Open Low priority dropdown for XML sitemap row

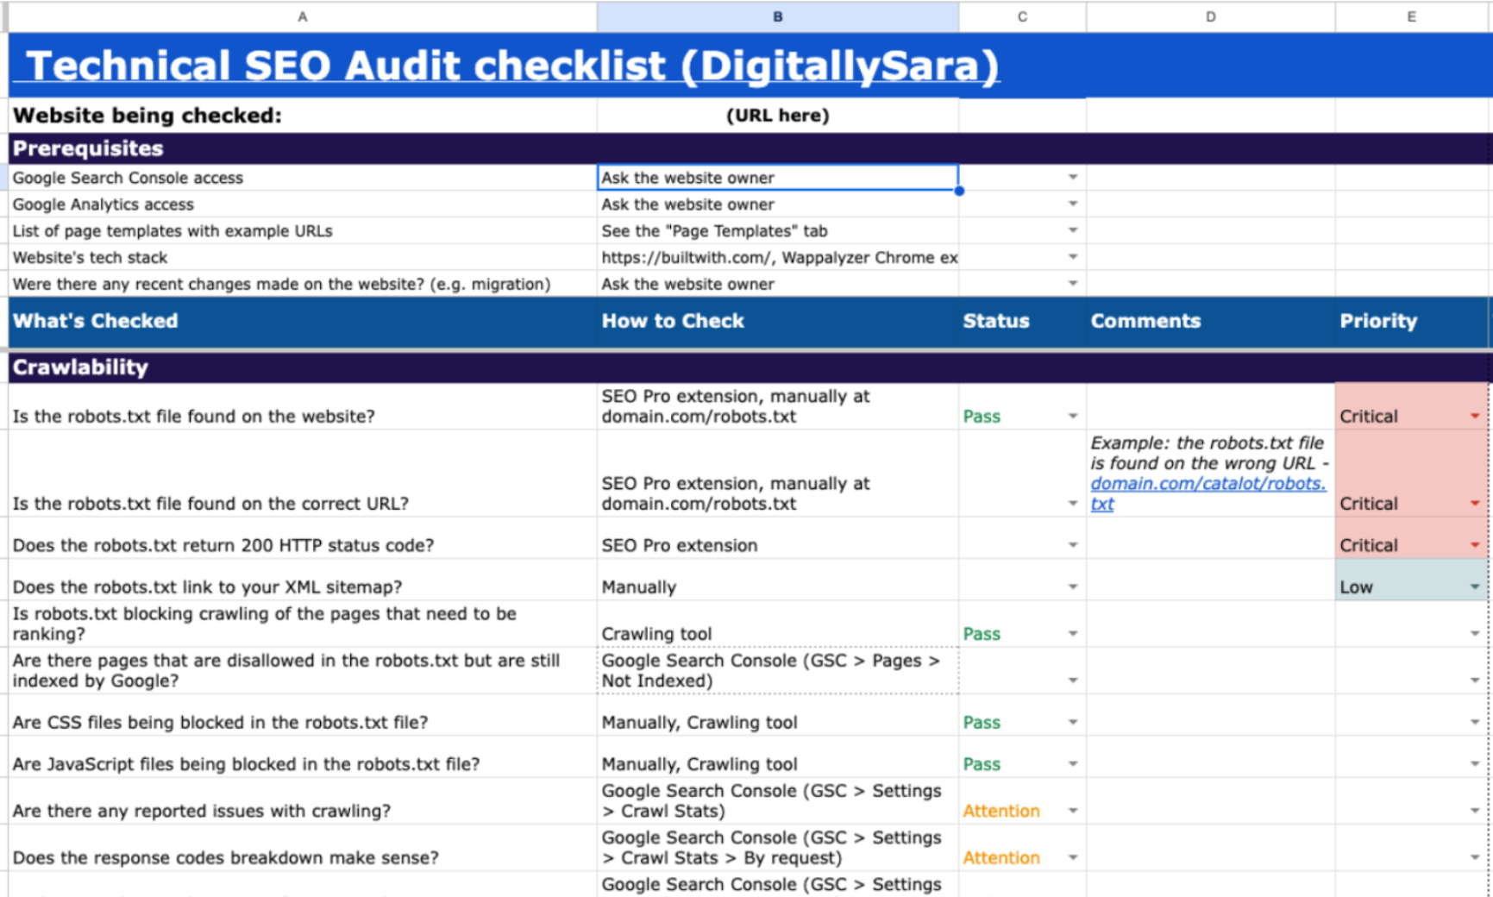tap(1475, 586)
